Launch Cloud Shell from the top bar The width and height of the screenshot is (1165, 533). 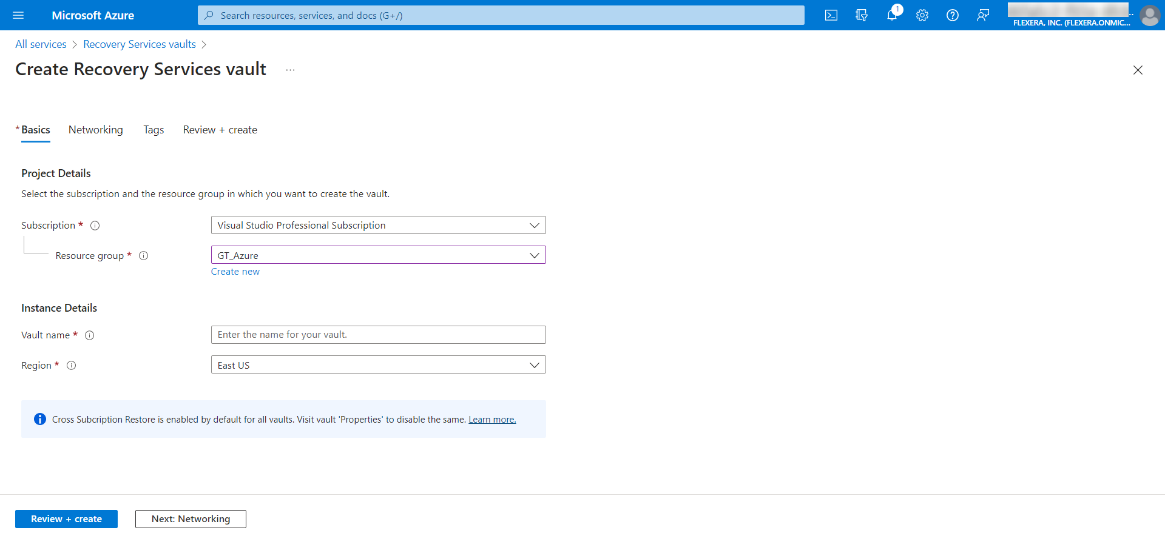coord(831,15)
